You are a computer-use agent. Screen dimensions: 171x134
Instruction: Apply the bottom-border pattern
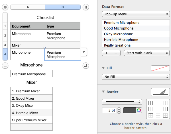(166, 115)
